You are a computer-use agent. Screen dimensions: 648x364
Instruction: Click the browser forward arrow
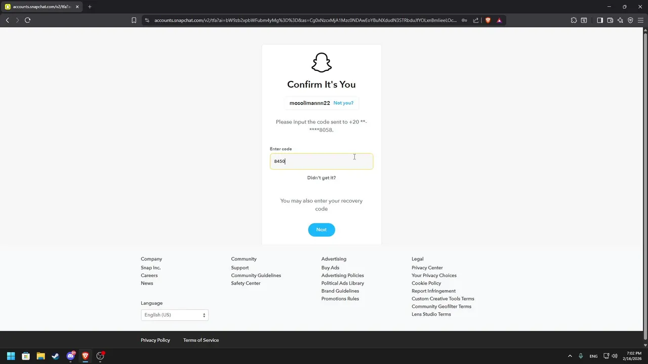coord(17,20)
